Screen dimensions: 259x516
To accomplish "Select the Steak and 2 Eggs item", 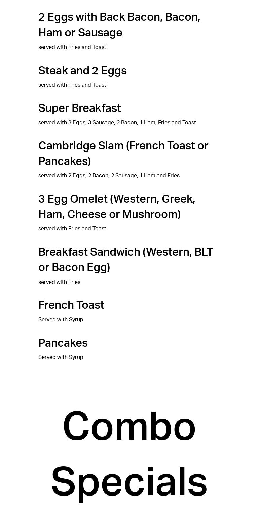I will click(x=82, y=71).
